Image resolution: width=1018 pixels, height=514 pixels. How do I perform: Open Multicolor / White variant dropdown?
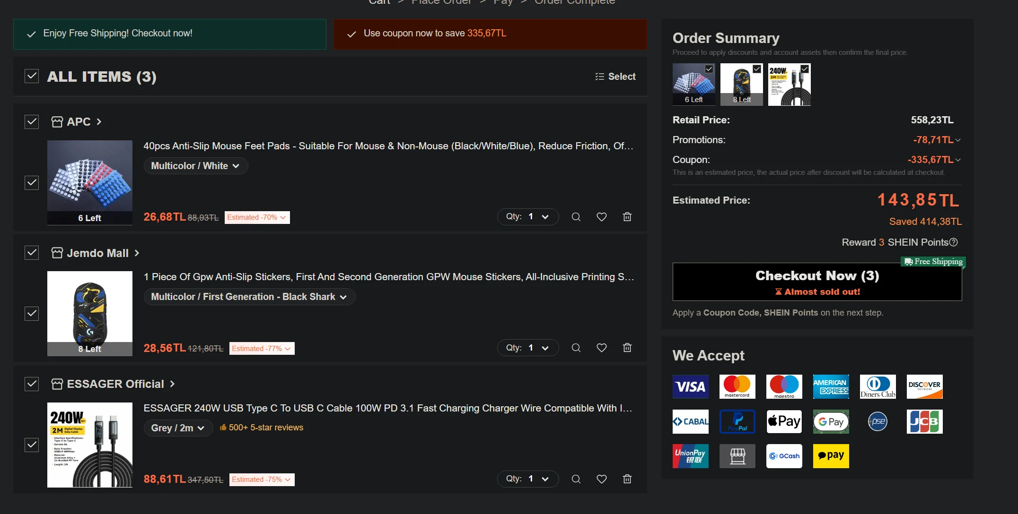pos(195,166)
